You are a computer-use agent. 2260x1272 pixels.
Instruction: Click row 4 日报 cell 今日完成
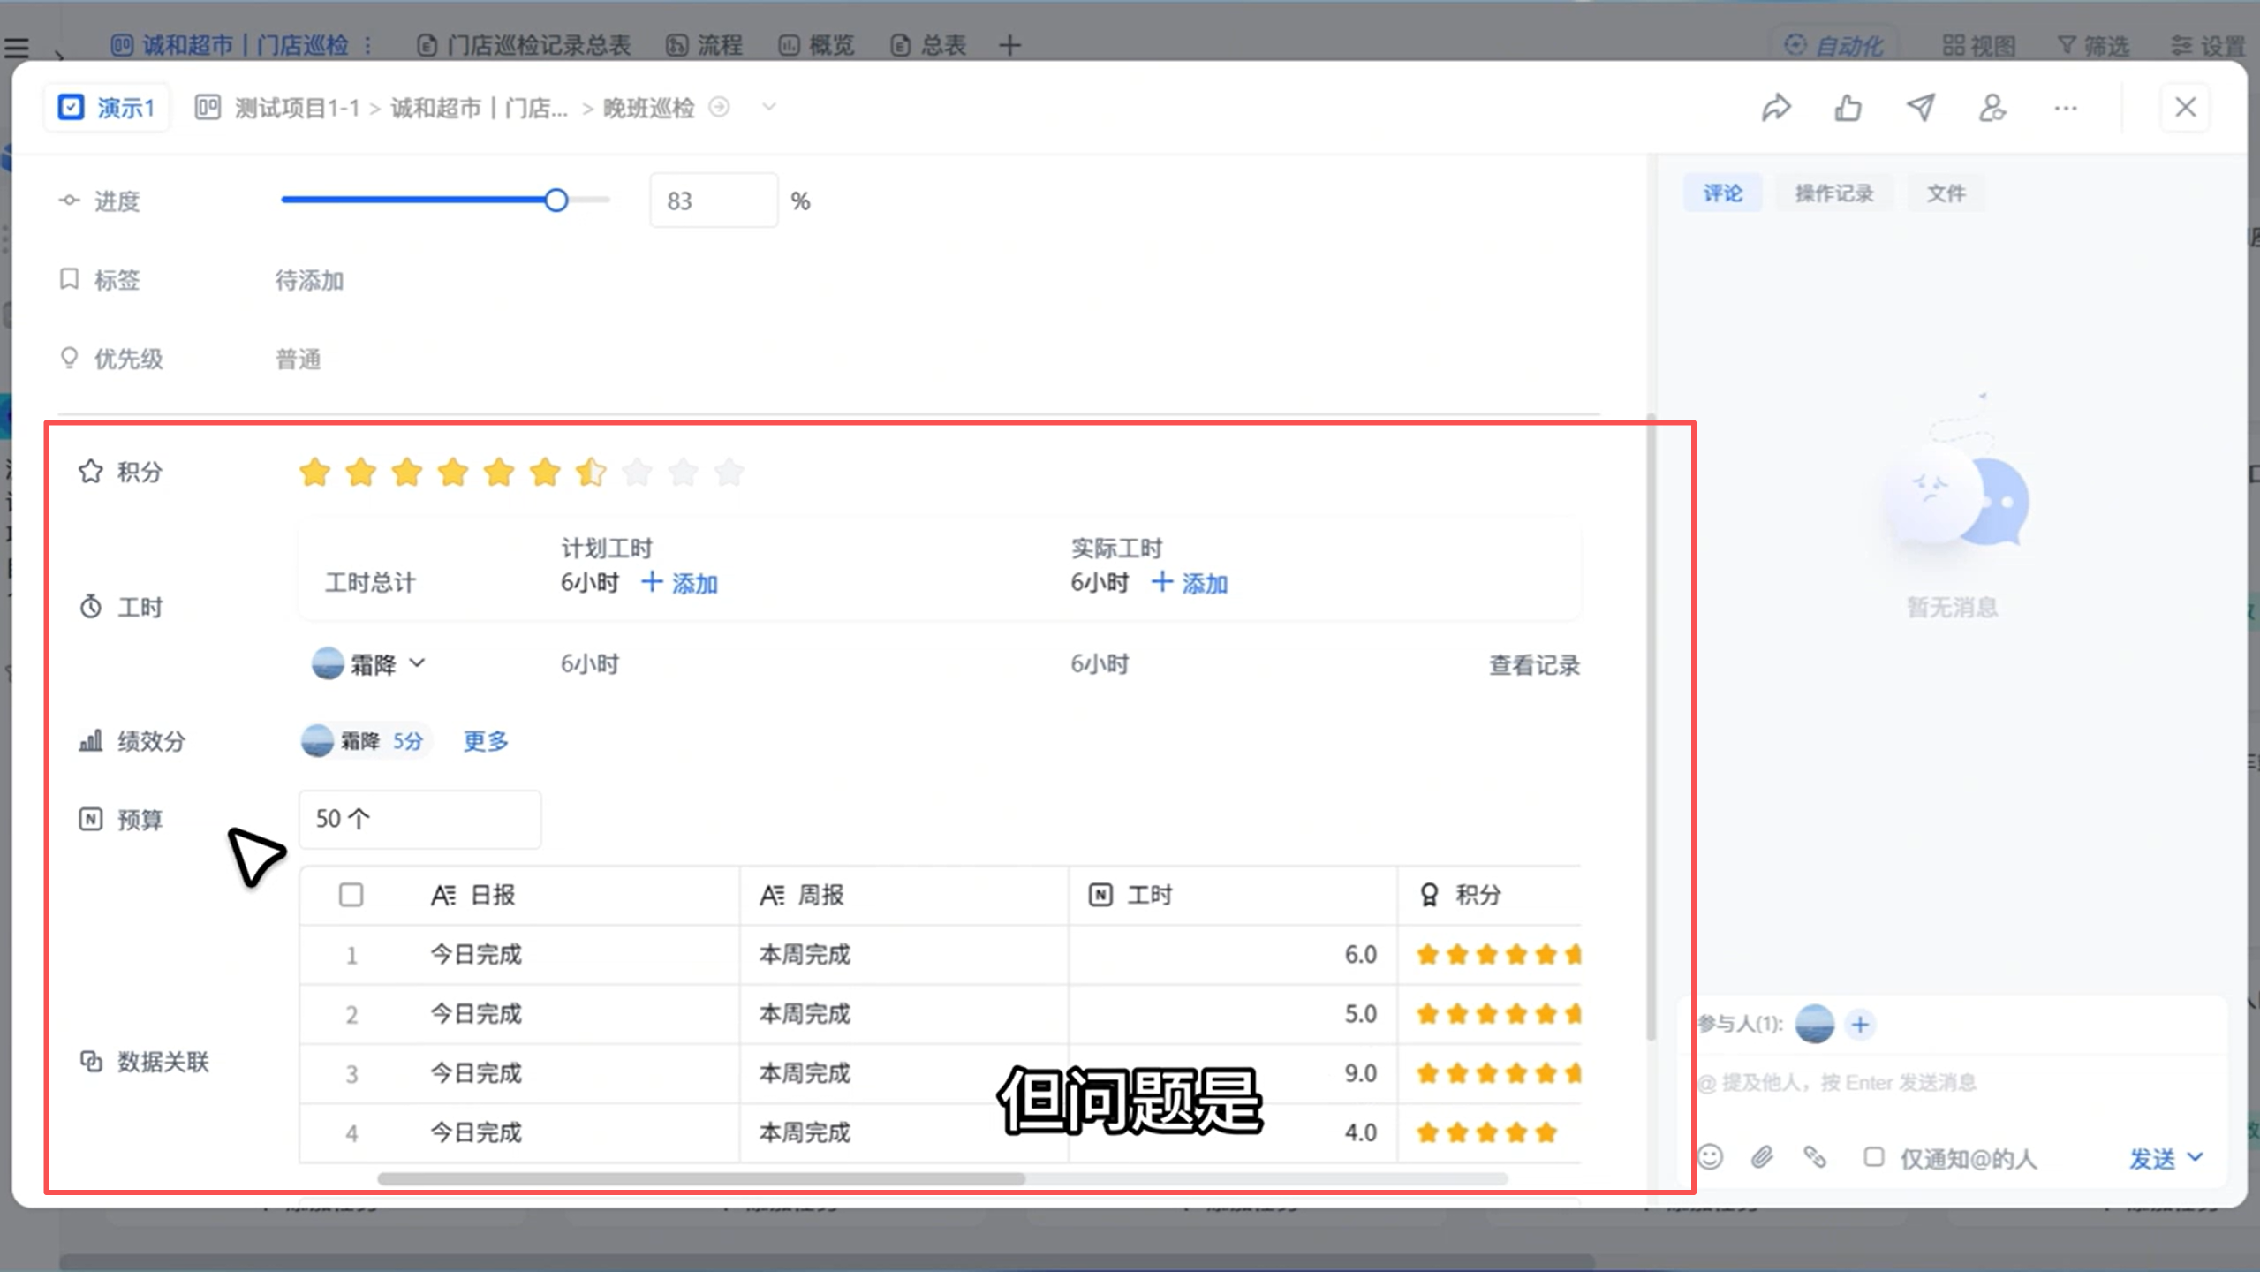point(476,1132)
